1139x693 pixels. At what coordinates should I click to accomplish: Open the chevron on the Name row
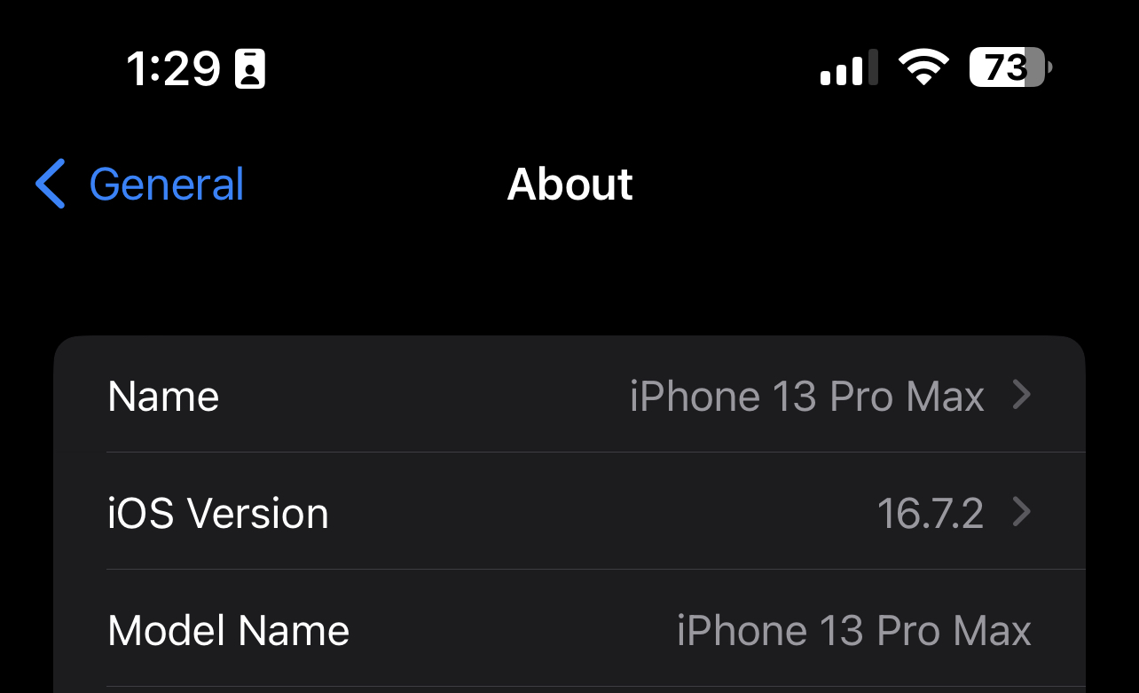pyautogui.click(x=1022, y=395)
